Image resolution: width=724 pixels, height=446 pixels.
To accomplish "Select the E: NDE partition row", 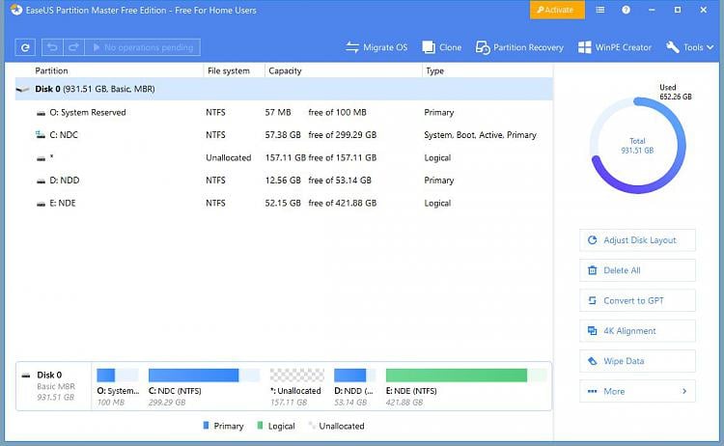I will point(284,203).
